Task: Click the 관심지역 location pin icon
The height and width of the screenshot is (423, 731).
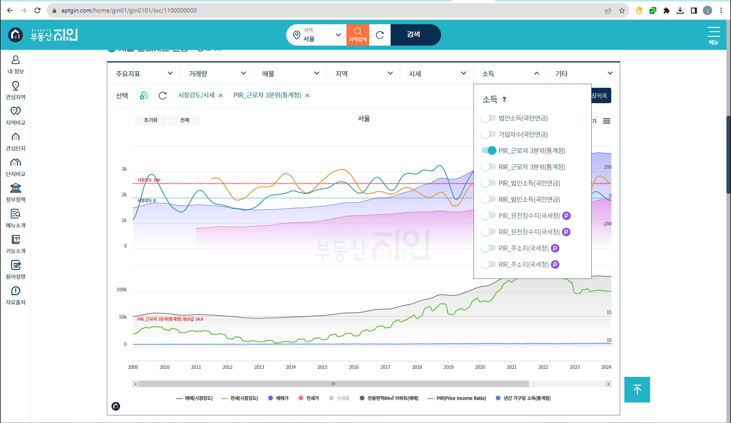Action: click(15, 86)
